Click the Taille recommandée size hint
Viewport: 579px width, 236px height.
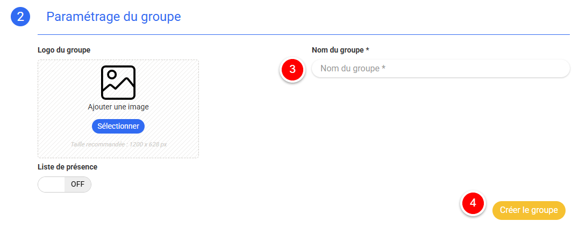118,144
